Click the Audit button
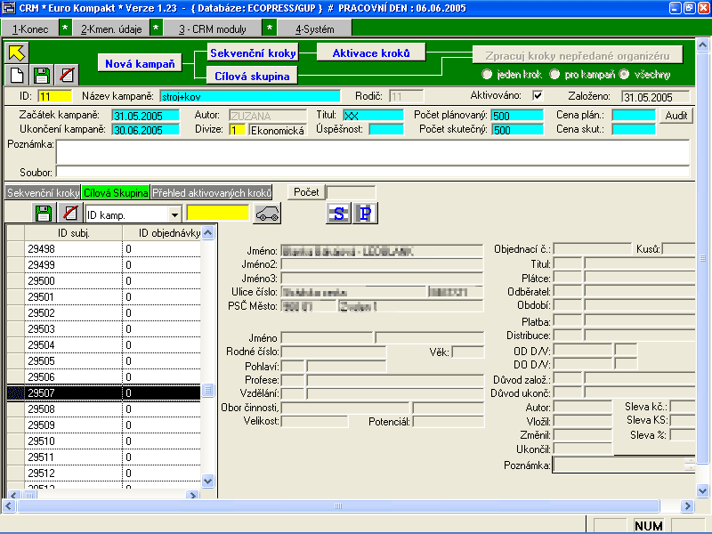 tap(675, 116)
